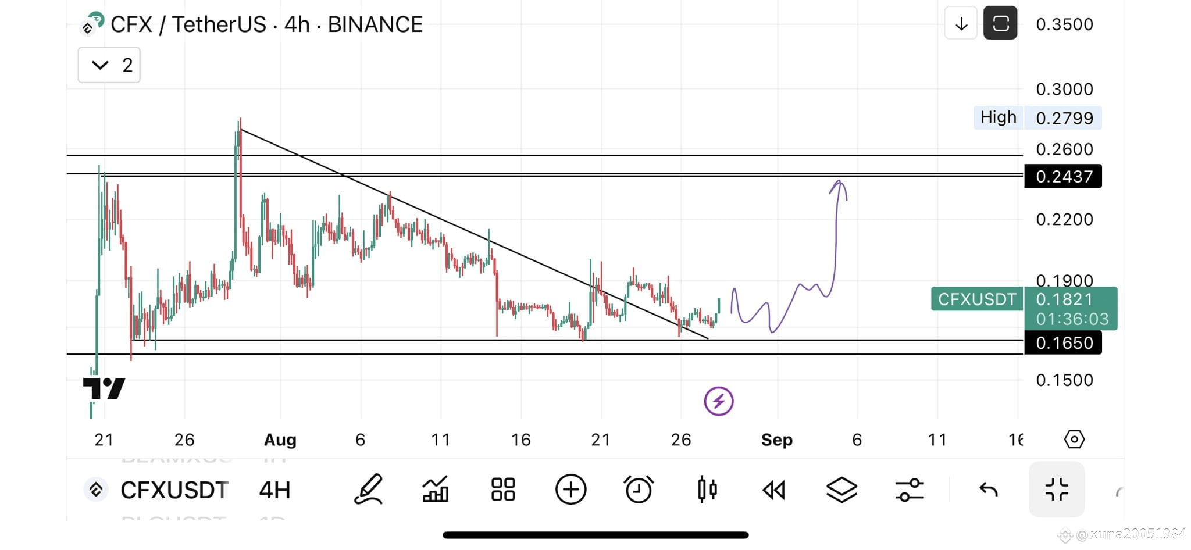Viewport: 1191px width, 550px height.
Task: Click the 0.3000 price scale value
Action: (1064, 89)
